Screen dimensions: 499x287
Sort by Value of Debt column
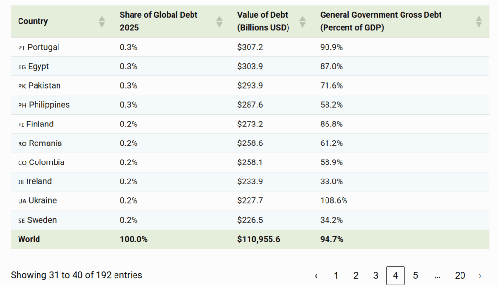coord(302,21)
